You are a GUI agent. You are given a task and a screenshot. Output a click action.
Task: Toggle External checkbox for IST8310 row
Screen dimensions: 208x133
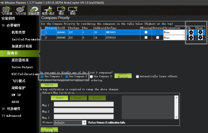coord(157,38)
